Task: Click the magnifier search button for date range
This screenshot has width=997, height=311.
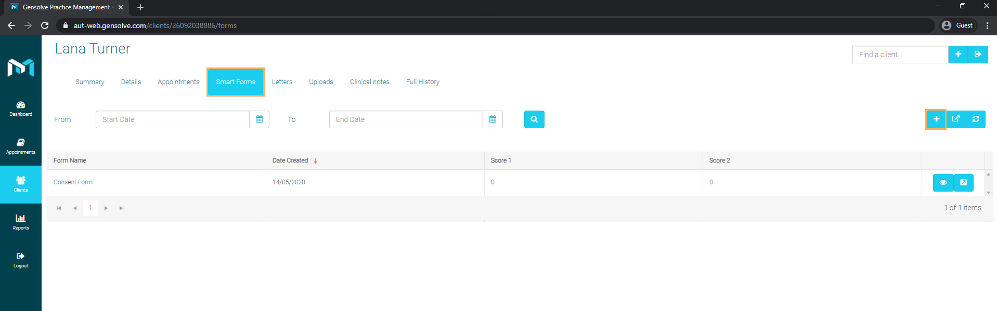Action: tap(534, 119)
